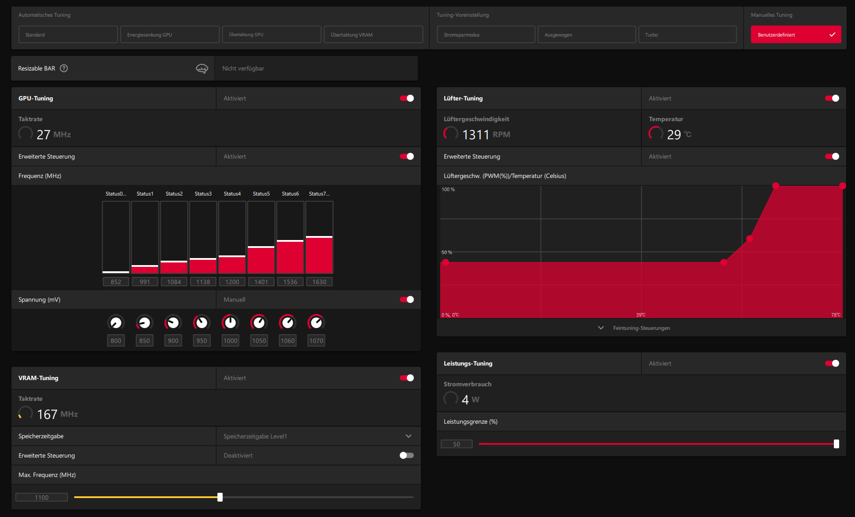Turn off Lüfter-Tuning switch
The width and height of the screenshot is (855, 517).
pyautogui.click(x=832, y=98)
